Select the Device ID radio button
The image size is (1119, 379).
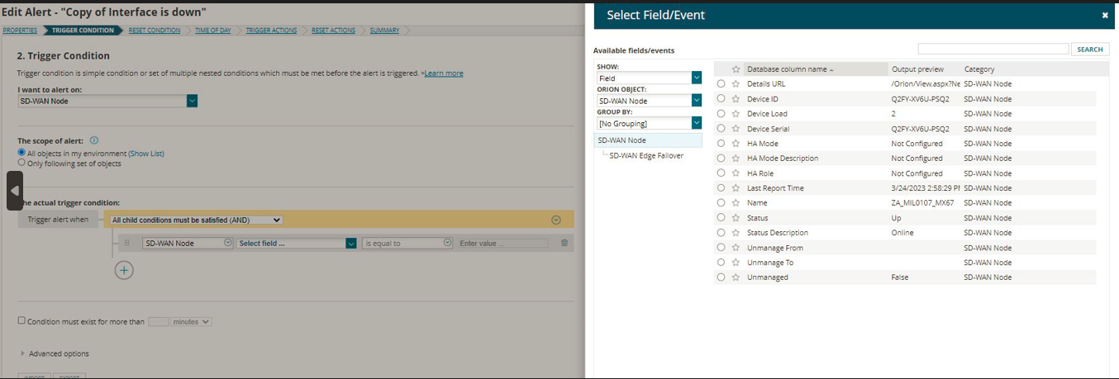click(721, 99)
